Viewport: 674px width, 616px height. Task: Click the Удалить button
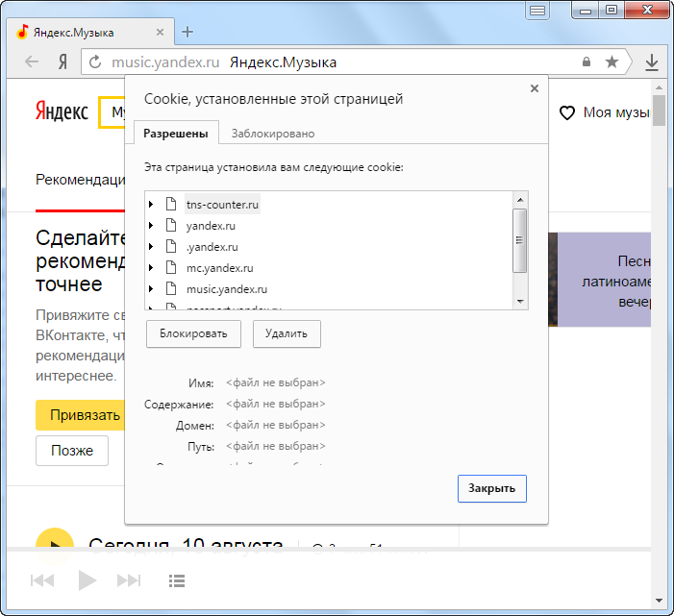click(x=287, y=333)
